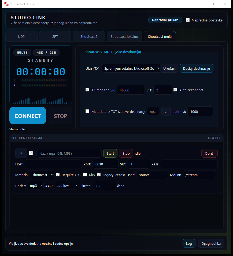
Task: Click the Host input field
Action: 54,164
